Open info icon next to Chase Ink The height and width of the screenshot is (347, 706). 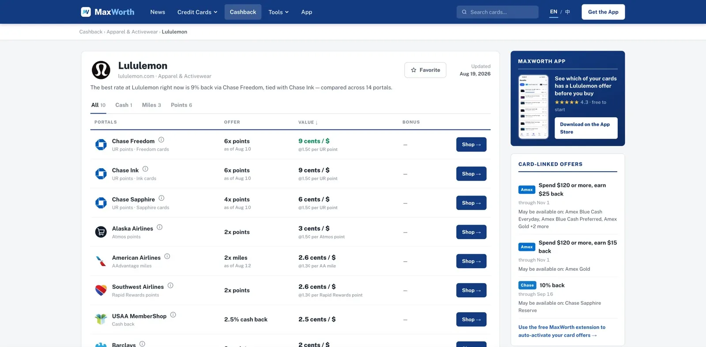[x=145, y=169]
